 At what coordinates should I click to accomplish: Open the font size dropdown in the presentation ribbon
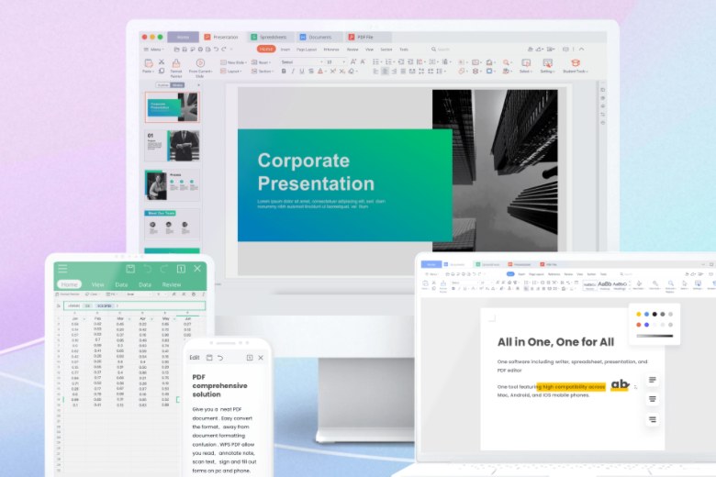336,62
